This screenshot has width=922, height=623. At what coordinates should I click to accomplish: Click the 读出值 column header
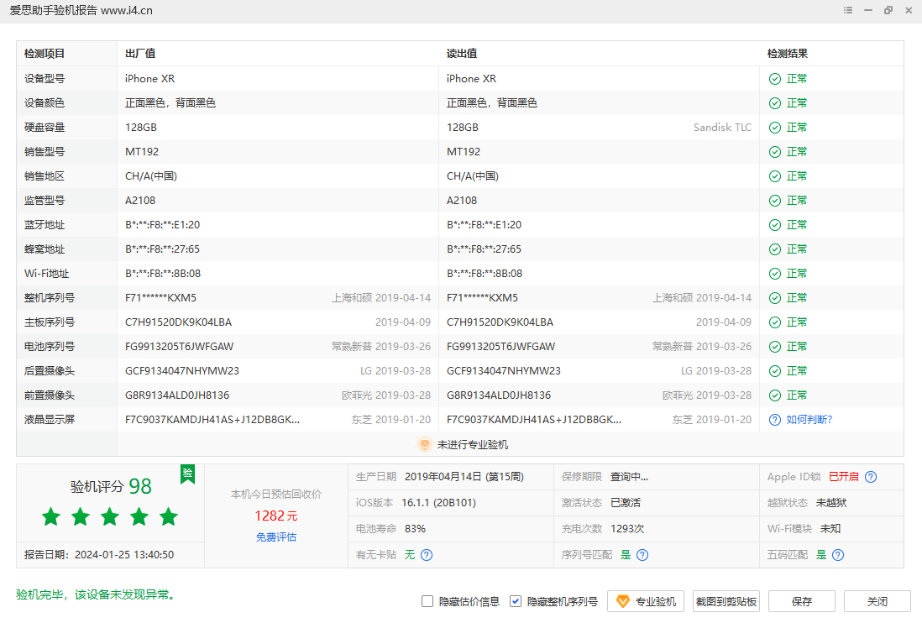click(462, 54)
